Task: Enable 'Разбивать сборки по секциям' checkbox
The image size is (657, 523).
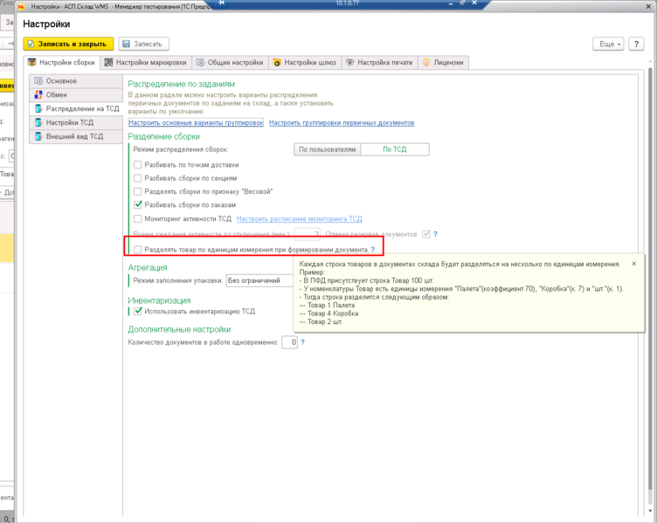Action: (x=137, y=178)
